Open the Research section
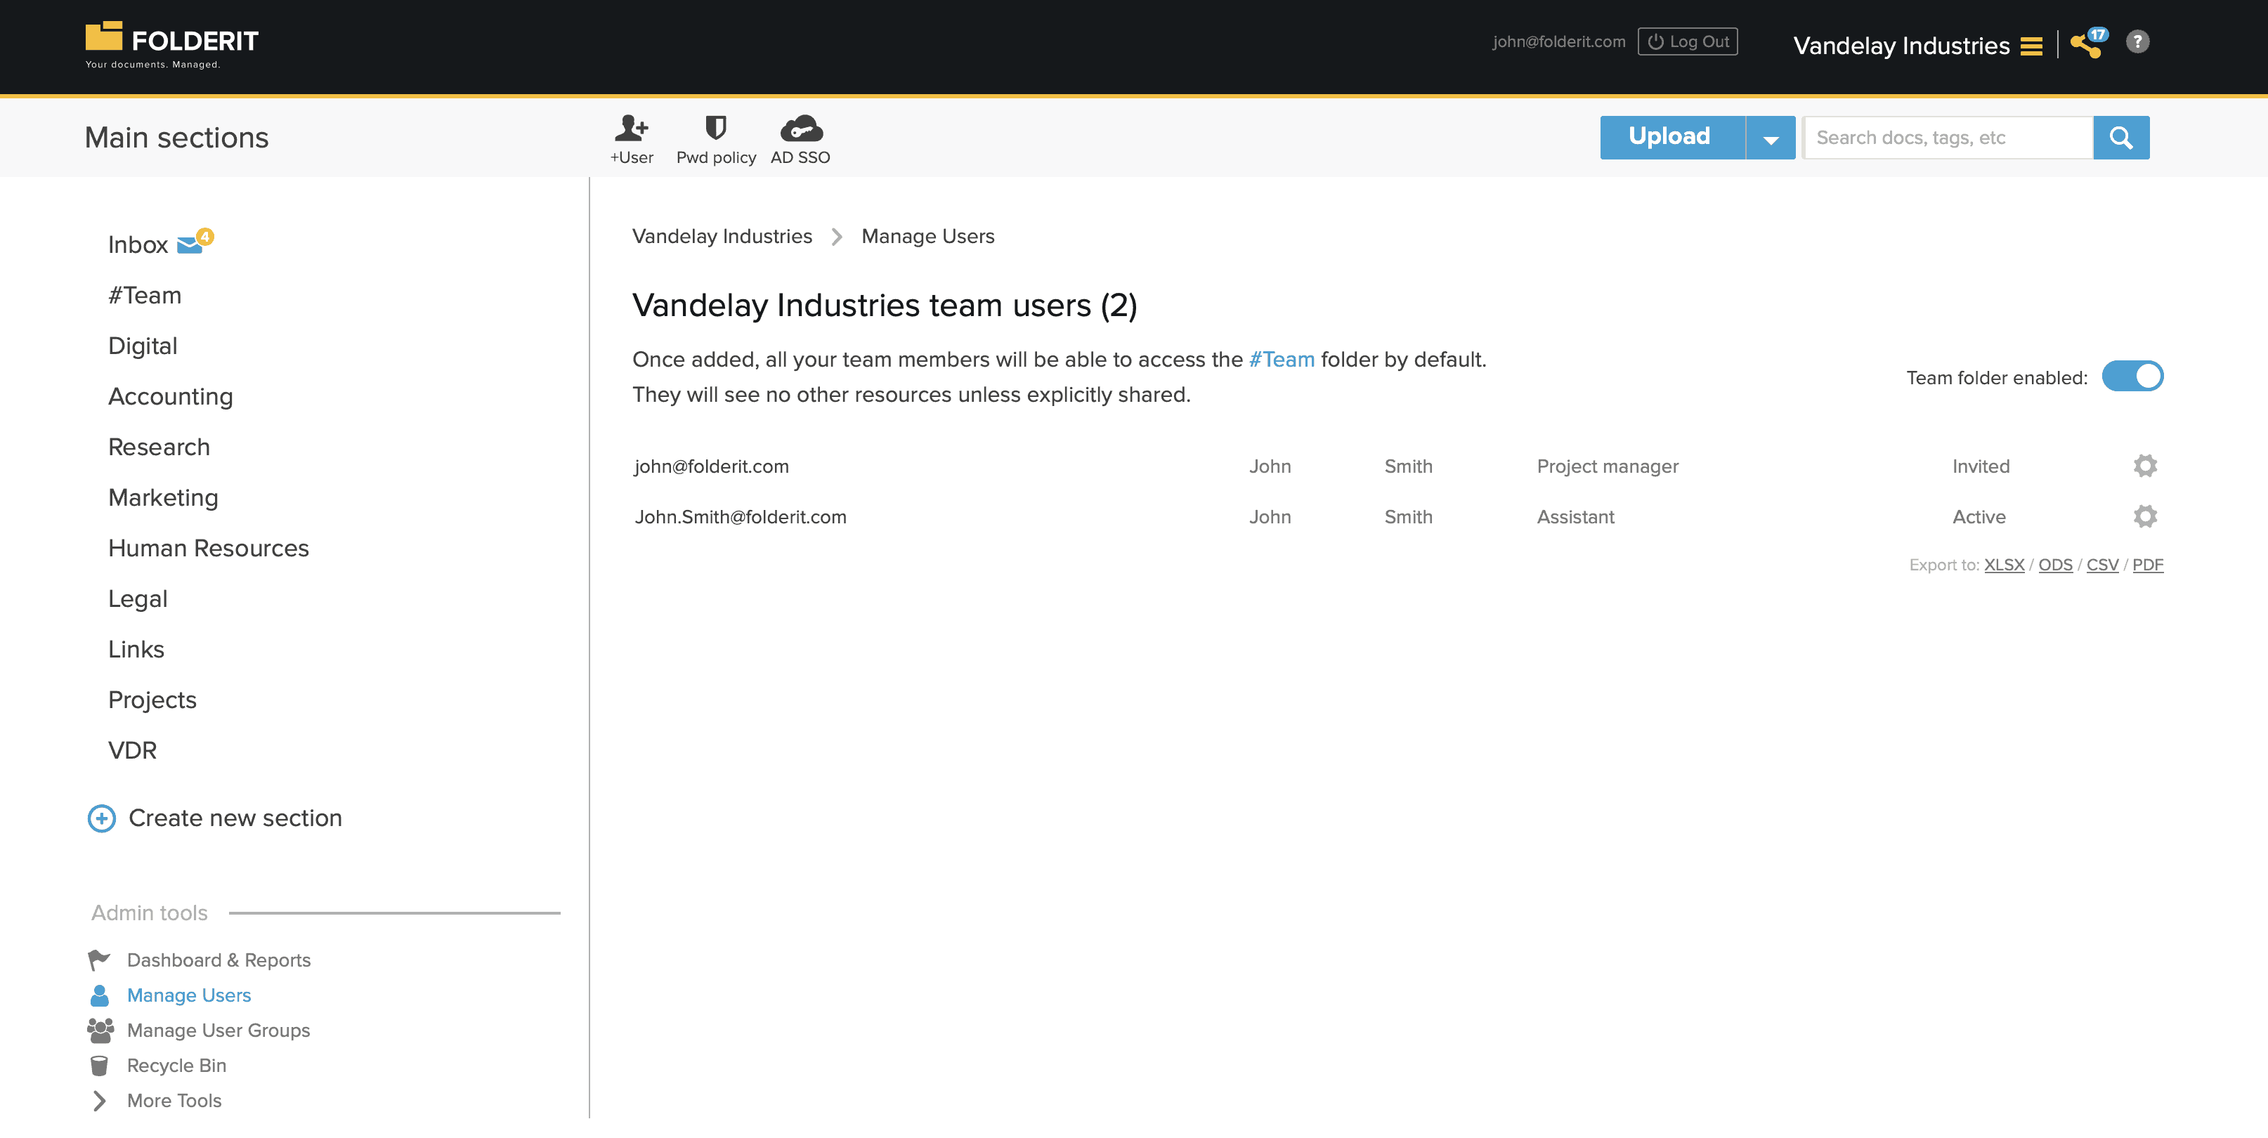Image resolution: width=2268 pixels, height=1138 pixels. point(159,447)
